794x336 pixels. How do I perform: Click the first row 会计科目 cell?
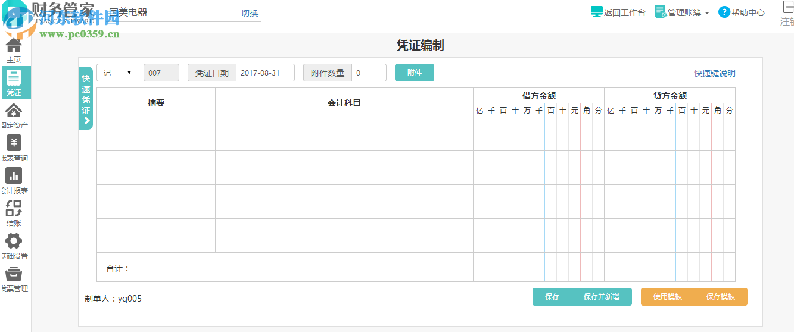pyautogui.click(x=344, y=134)
